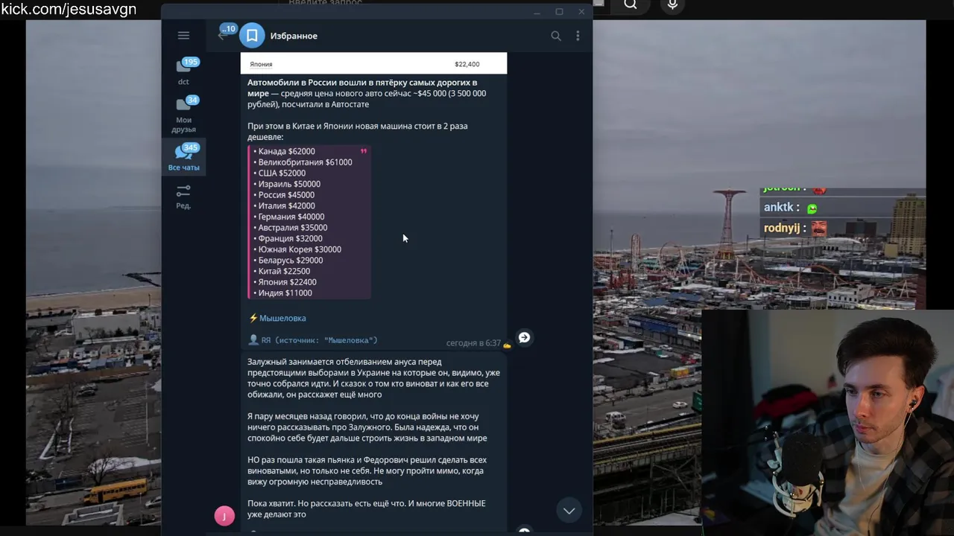Image resolution: width=954 pixels, height=536 pixels.
Task: Select the row Франция $32000
Action: [x=288, y=238]
